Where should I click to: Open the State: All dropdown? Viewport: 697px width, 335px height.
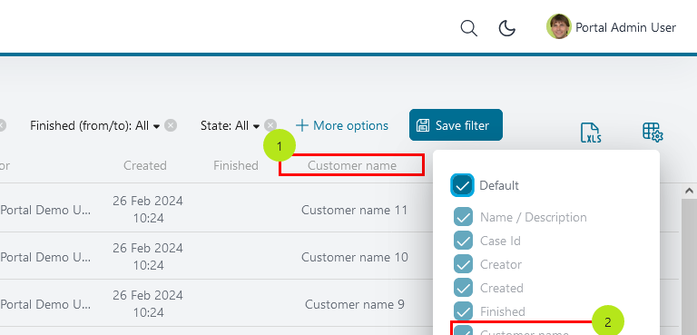click(x=231, y=126)
